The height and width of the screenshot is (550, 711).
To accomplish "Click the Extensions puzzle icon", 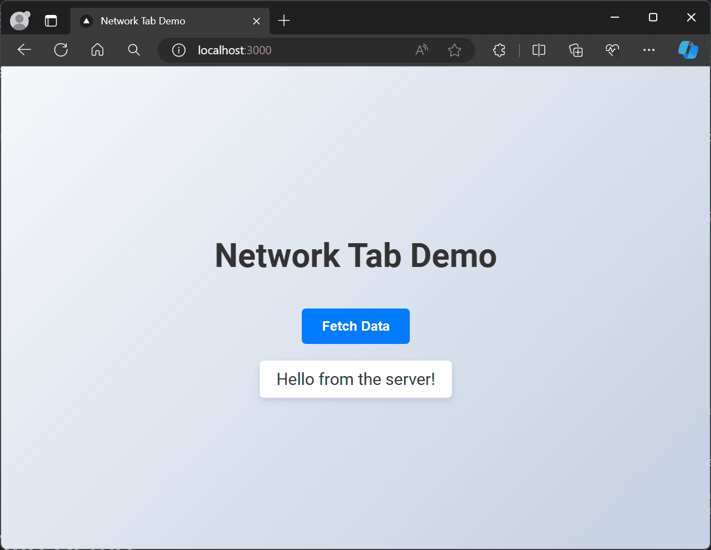I will pos(499,50).
